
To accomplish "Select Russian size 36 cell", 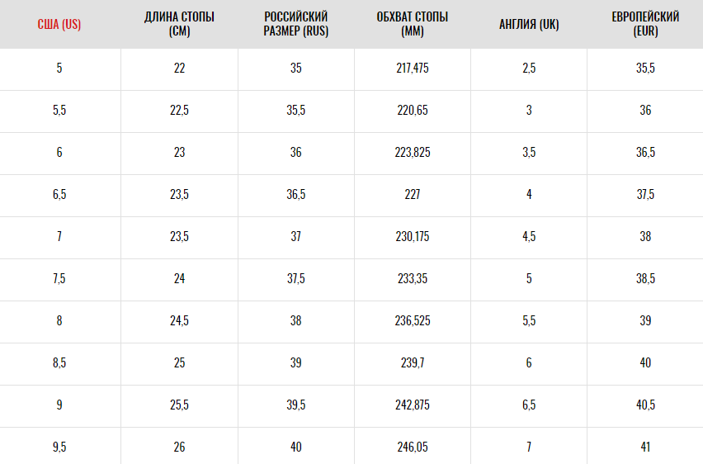I will [x=296, y=153].
